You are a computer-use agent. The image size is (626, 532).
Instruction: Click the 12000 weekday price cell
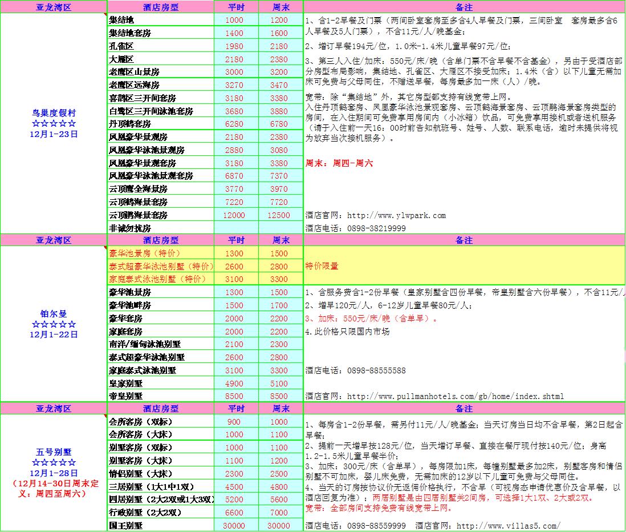point(234,215)
